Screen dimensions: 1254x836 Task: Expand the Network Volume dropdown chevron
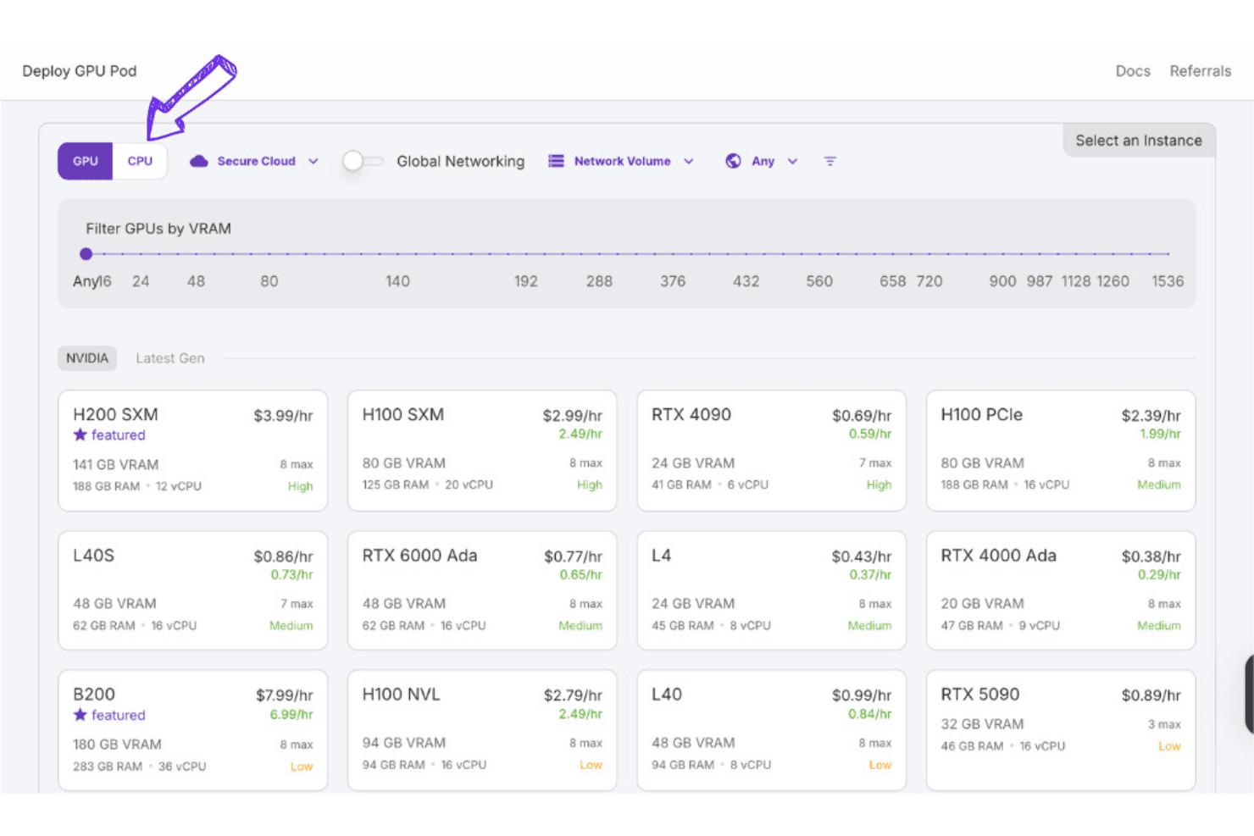689,161
